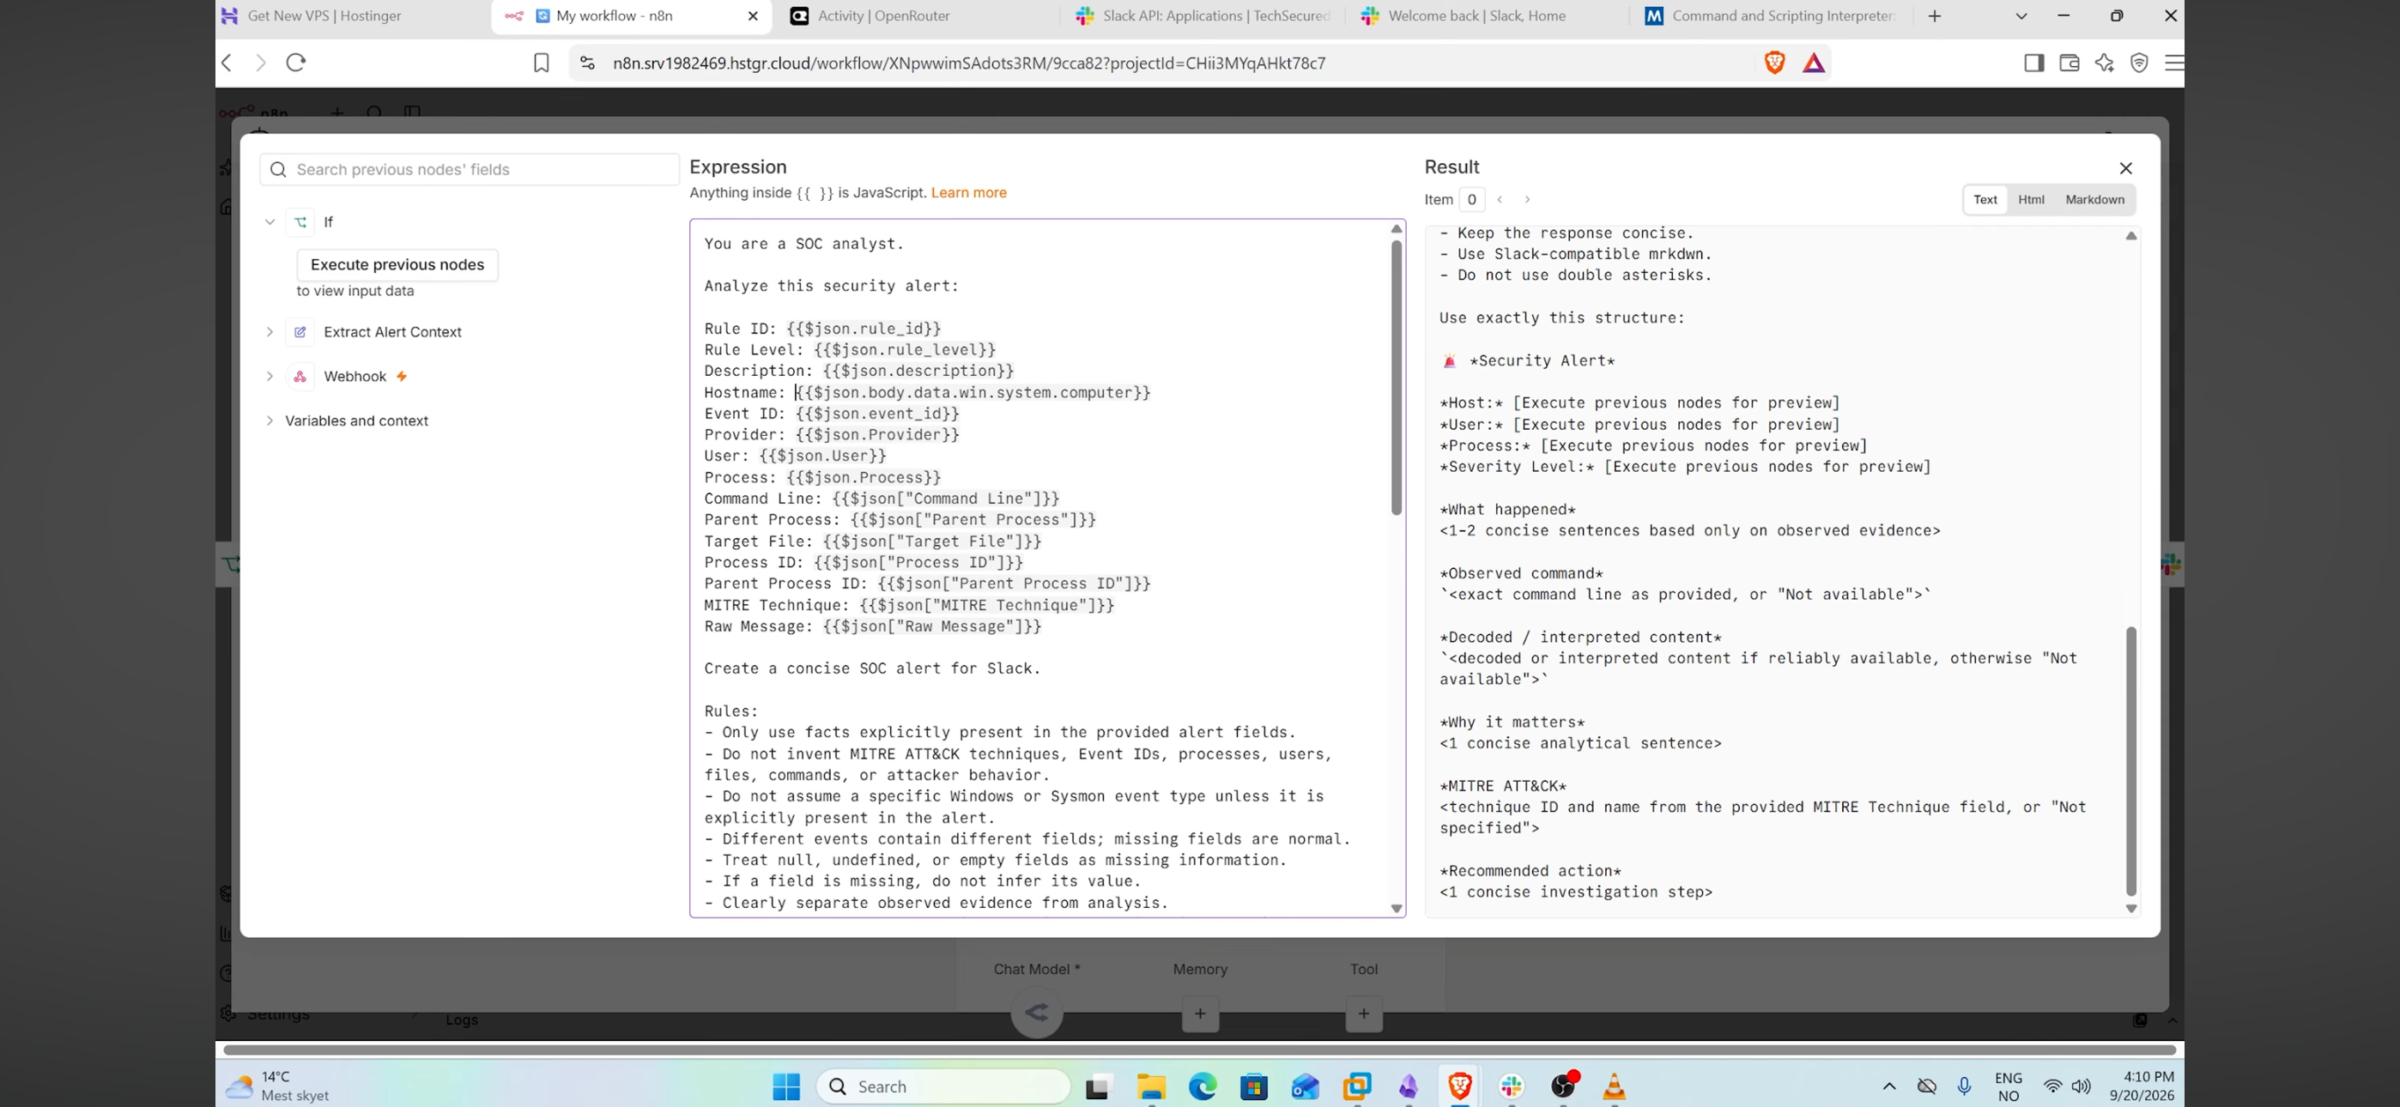Switch result view to Text

click(1985, 199)
